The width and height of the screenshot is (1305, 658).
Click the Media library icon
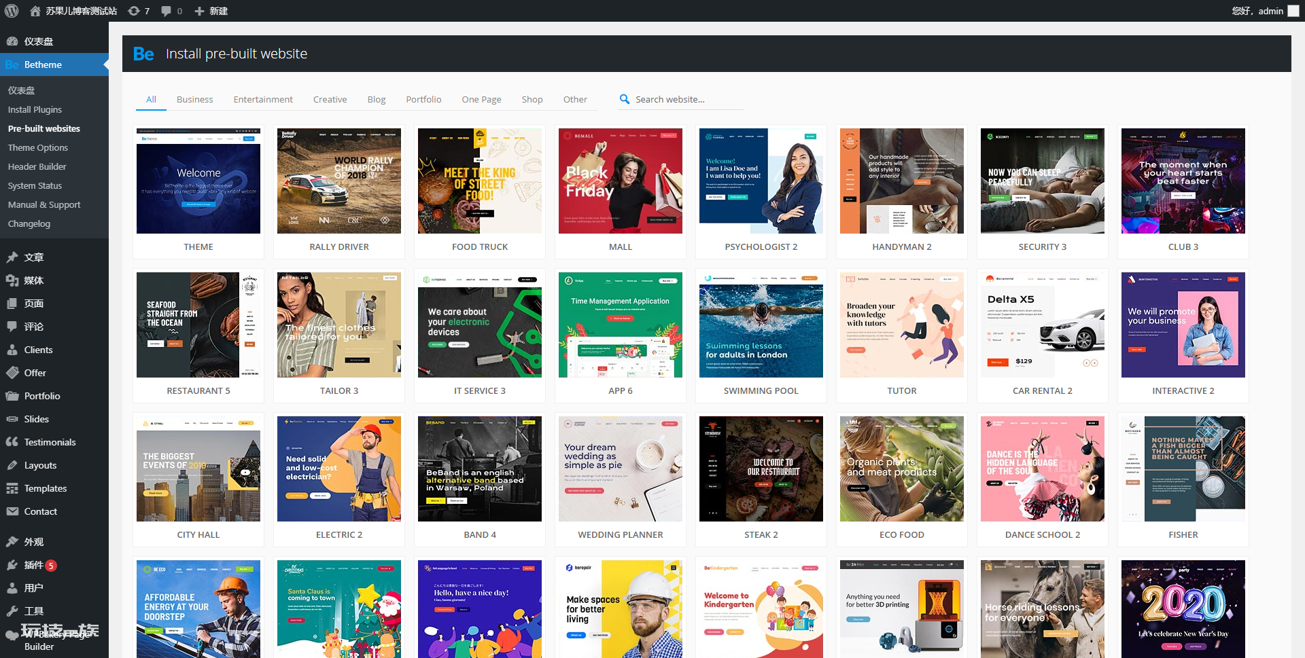point(12,280)
